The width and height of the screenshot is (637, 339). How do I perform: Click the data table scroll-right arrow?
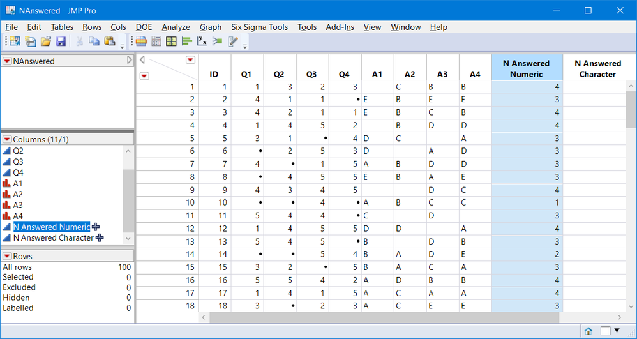tap(620, 317)
